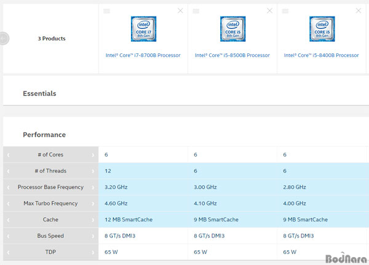
Task: Click the i5-8500B 9 MB SmartCache value
Action: pos(216,220)
